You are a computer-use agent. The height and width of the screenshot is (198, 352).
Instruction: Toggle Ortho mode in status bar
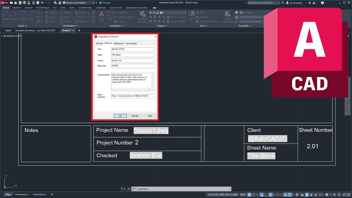point(266,195)
